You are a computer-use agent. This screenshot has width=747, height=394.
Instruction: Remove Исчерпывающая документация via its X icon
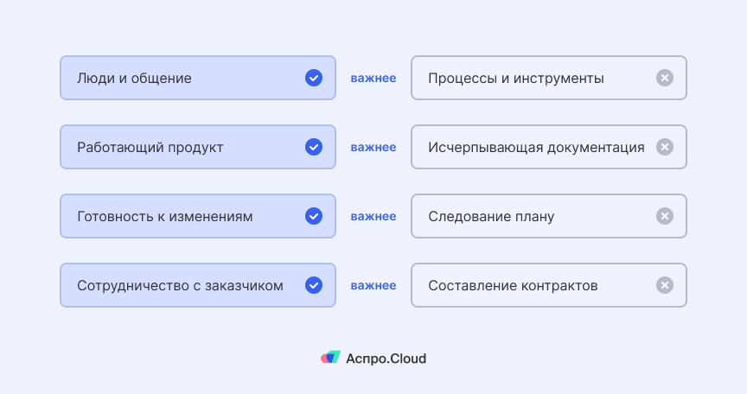coord(664,147)
